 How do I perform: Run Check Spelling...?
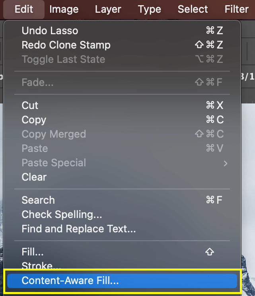tap(122, 214)
